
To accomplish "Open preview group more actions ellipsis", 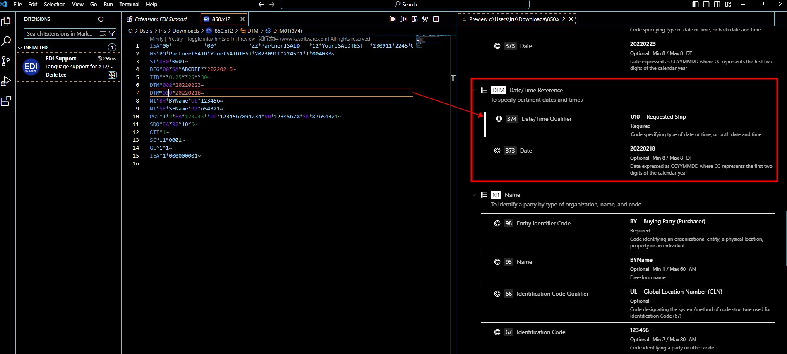I will tap(781, 19).
